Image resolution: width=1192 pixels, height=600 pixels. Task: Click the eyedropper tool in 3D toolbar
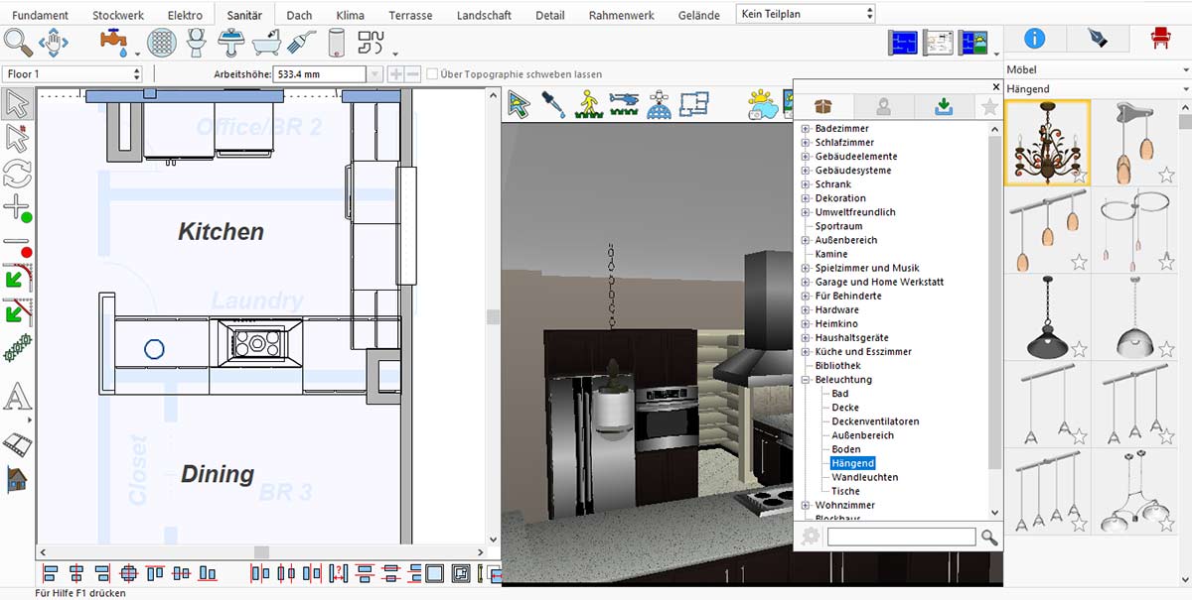[553, 104]
